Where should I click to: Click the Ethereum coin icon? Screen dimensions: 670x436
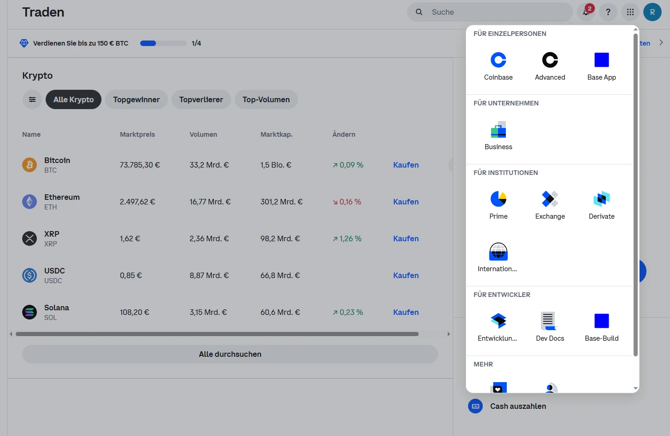30,202
